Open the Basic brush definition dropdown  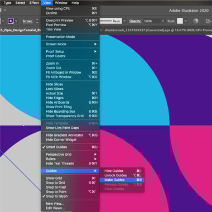pyautogui.click(x=124, y=21)
